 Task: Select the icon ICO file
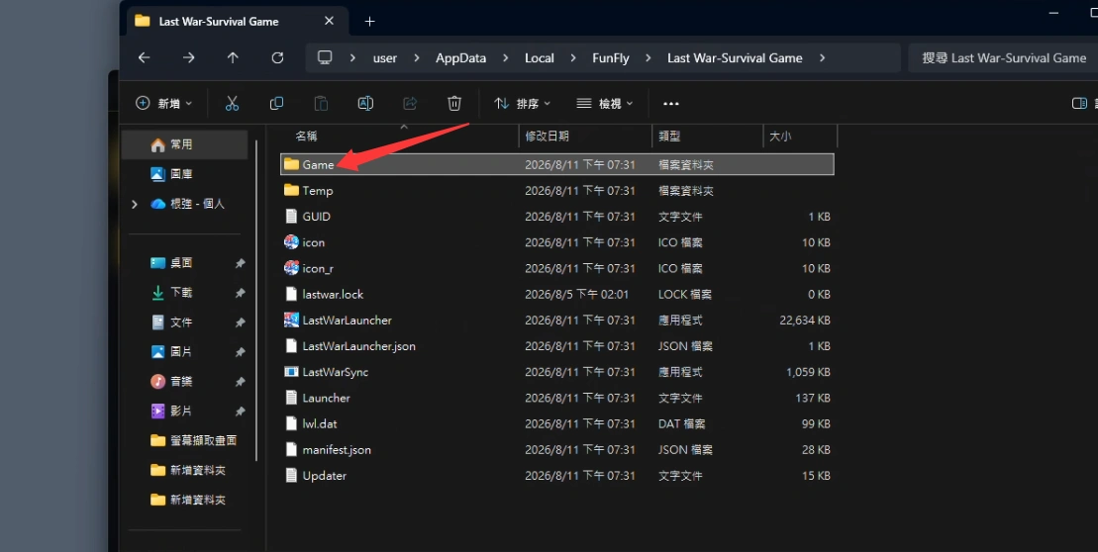coord(557,242)
